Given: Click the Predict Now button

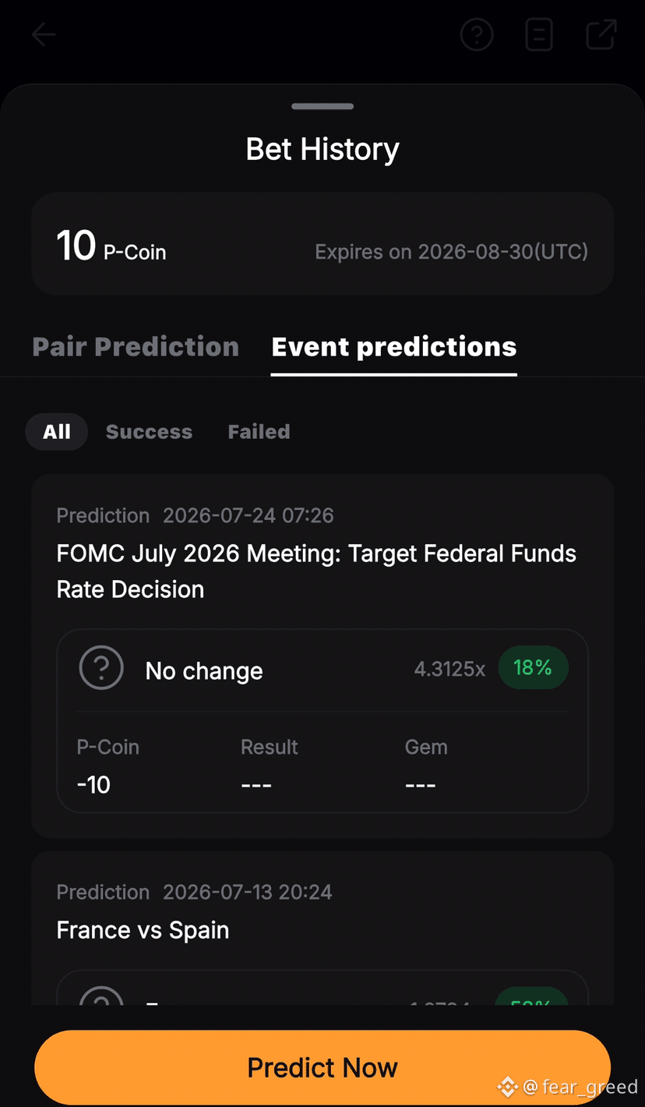Looking at the screenshot, I should coord(322,1067).
